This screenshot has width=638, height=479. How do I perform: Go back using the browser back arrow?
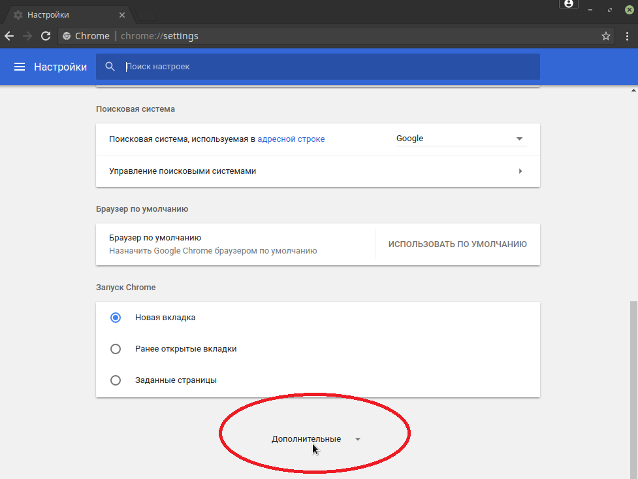9,36
